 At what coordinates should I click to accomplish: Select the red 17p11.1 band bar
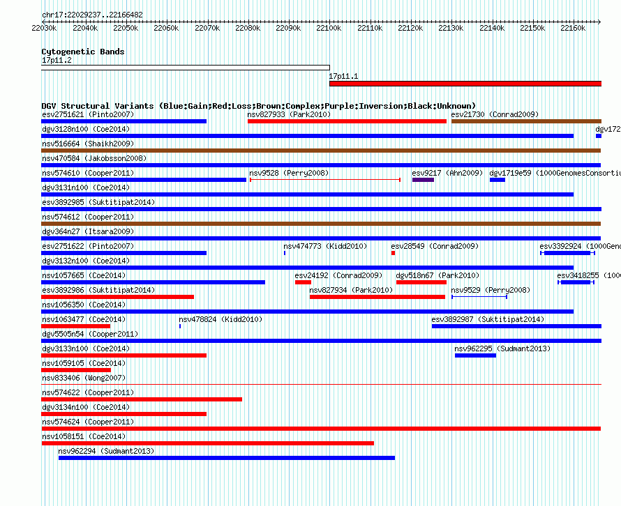click(x=465, y=84)
